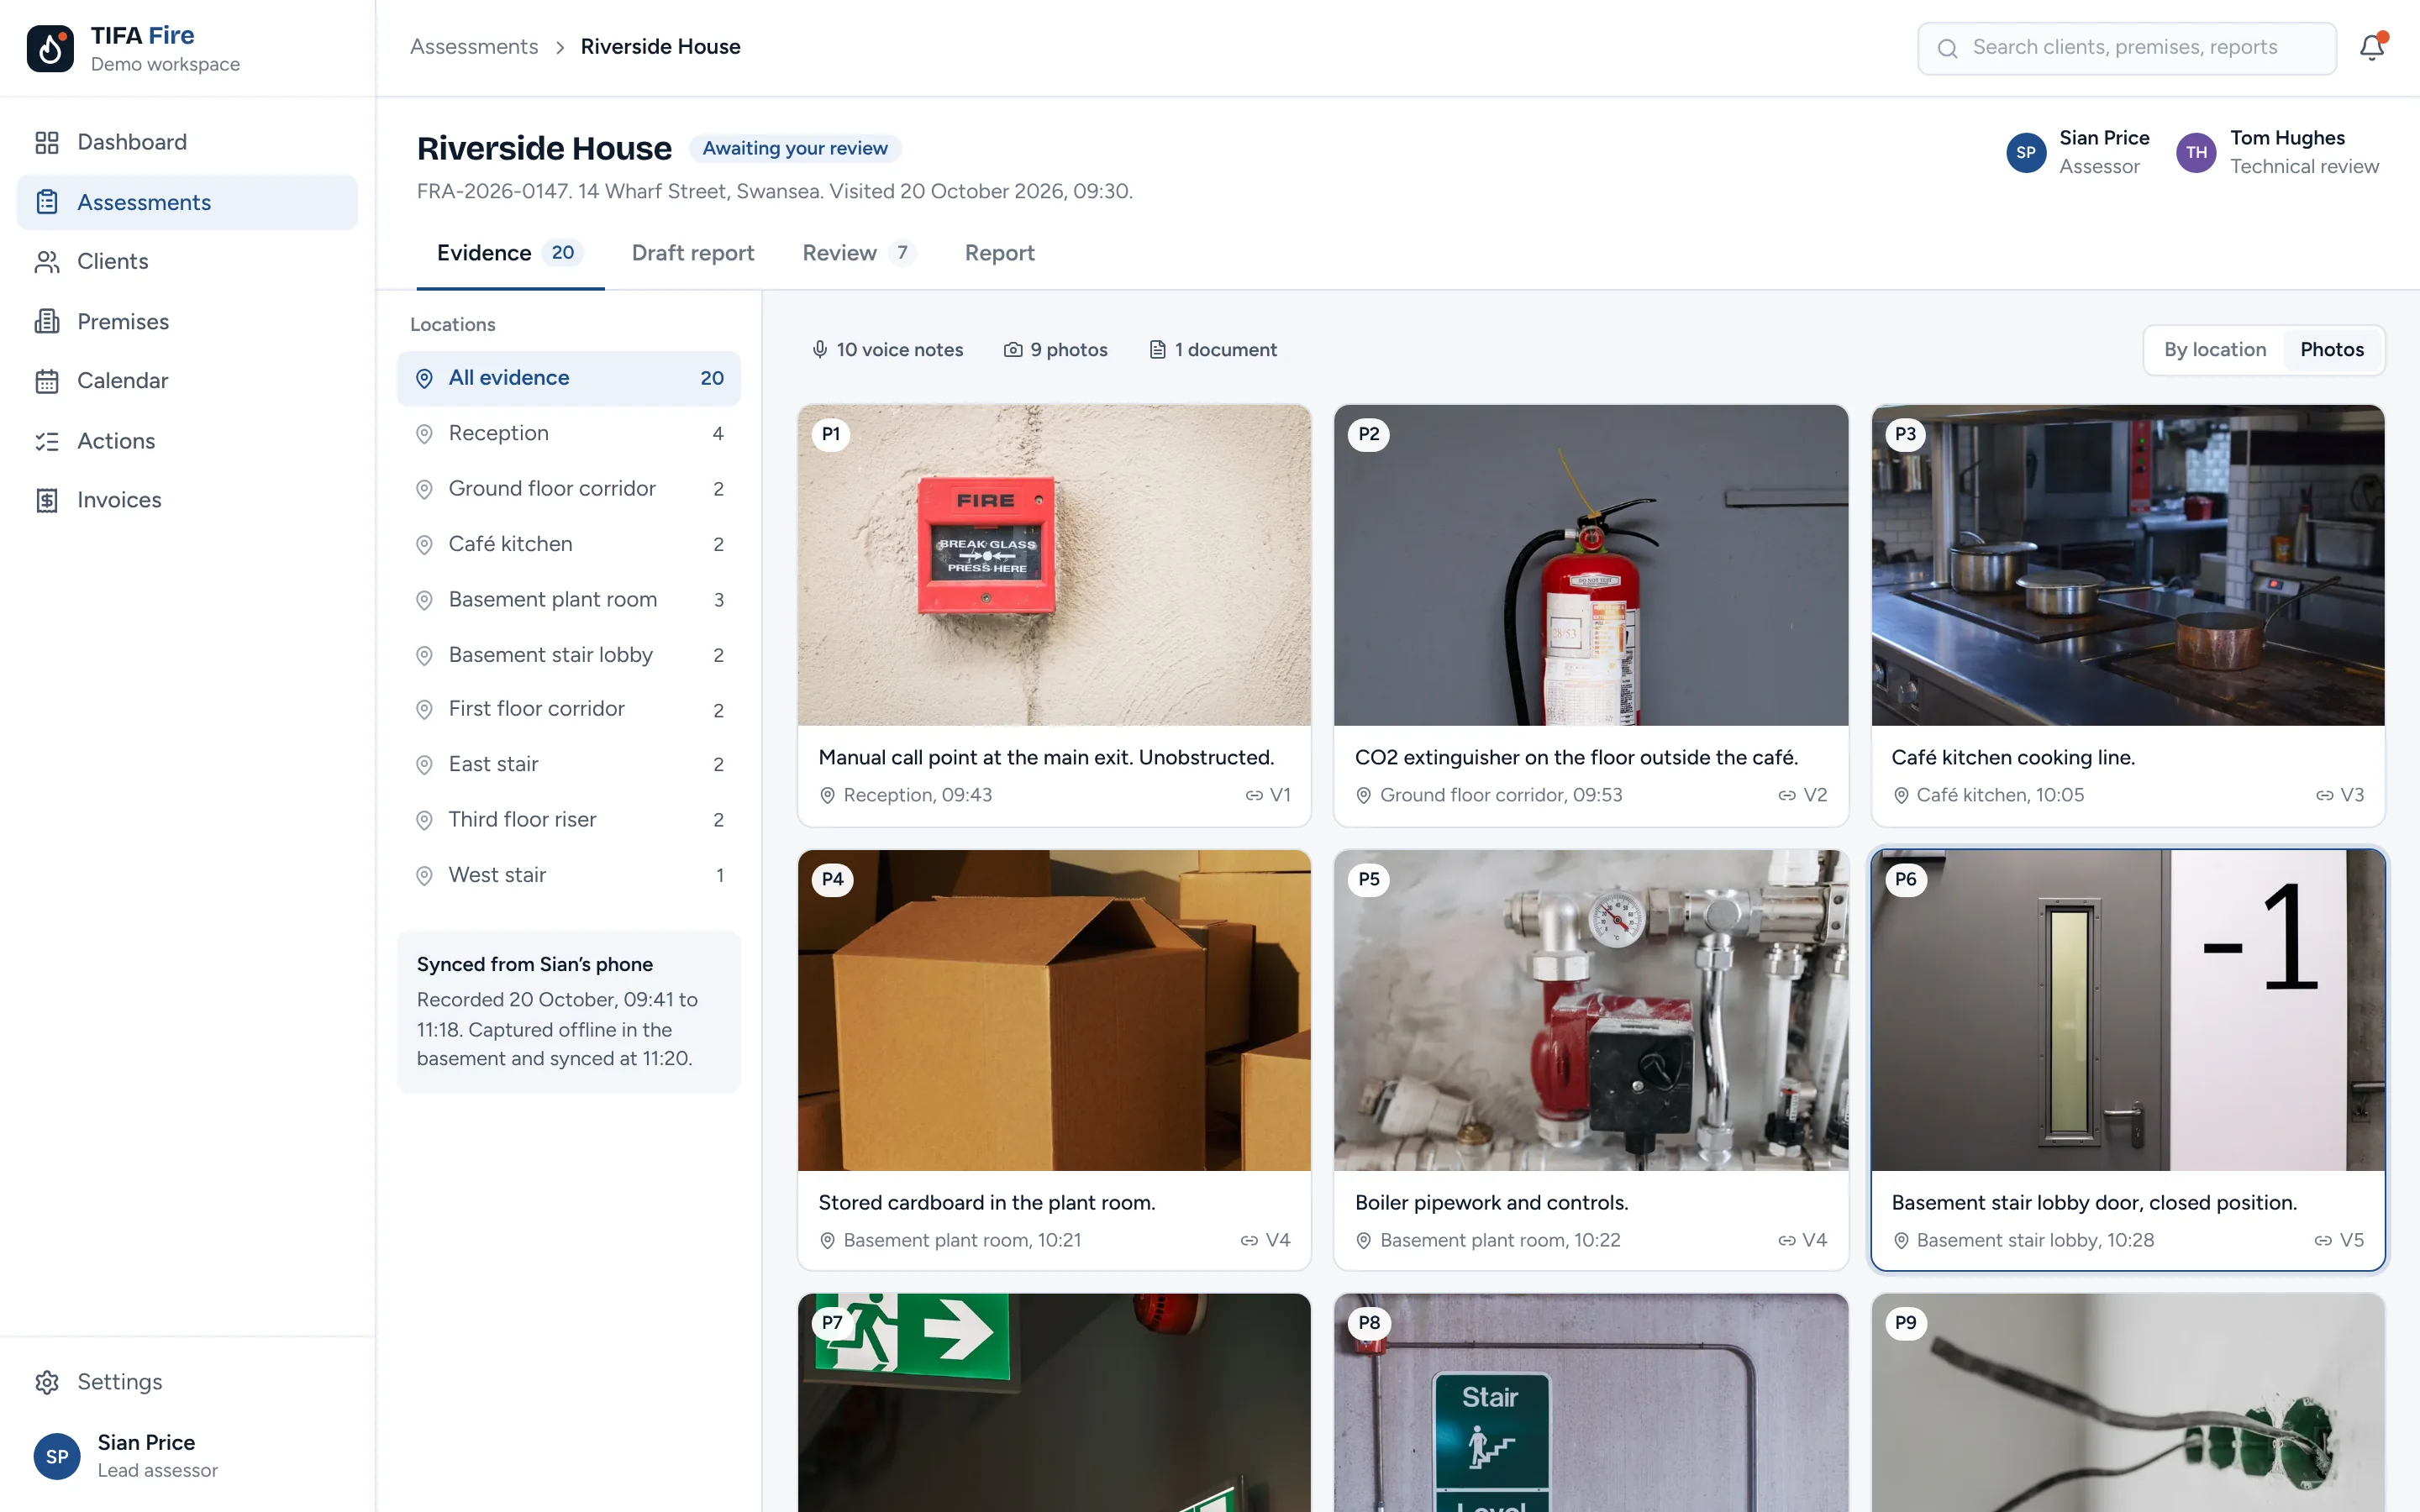The height and width of the screenshot is (1512, 2420).
Task: Click the V3 link on photo P3
Action: (2340, 795)
